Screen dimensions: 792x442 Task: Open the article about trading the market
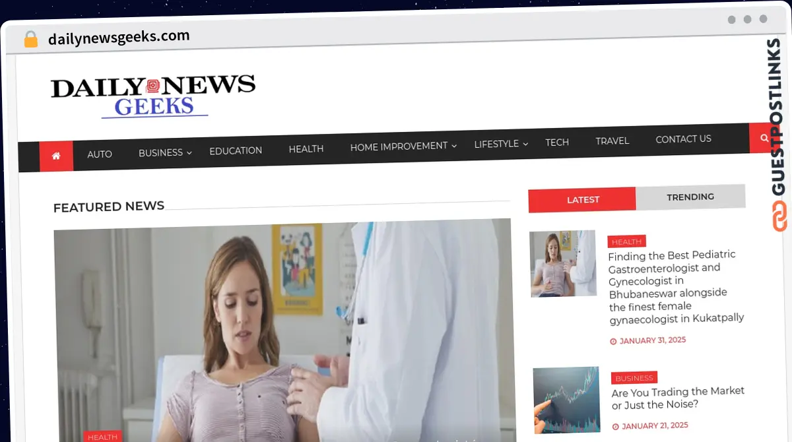[678, 397]
